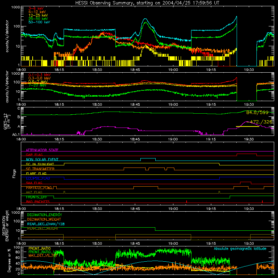Click the raised cyan NON_SOLAR_EVENT step segment
This screenshot has height=278, width=278.
pyautogui.click(x=148, y=158)
